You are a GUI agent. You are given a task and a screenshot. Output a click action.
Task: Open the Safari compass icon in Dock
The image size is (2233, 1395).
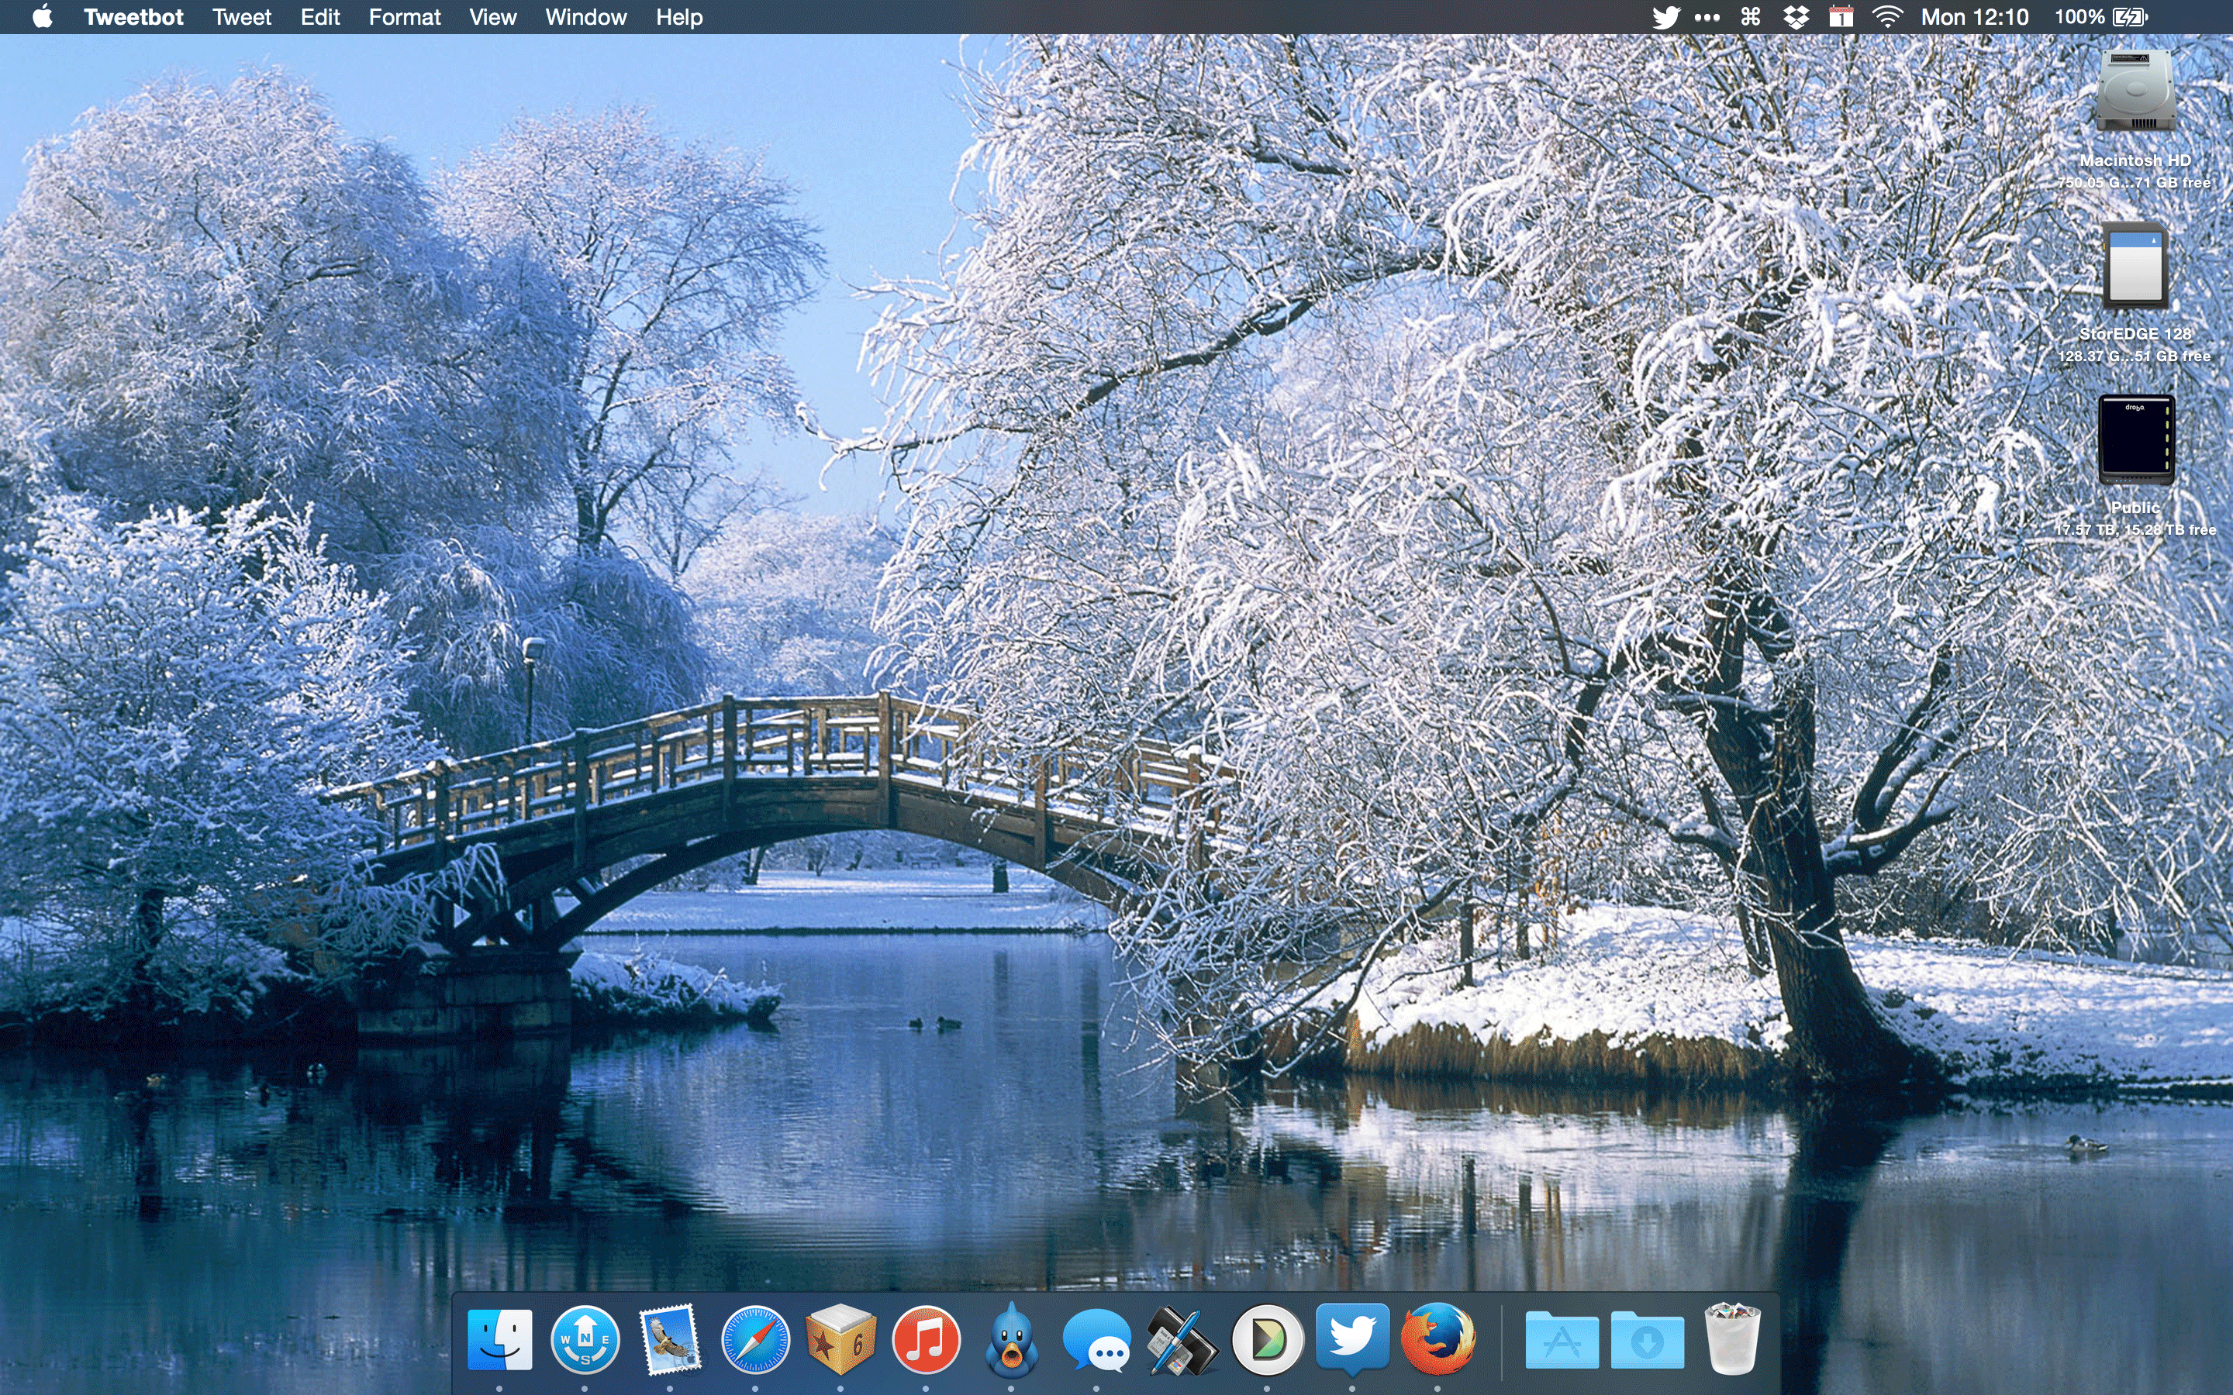pos(754,1340)
